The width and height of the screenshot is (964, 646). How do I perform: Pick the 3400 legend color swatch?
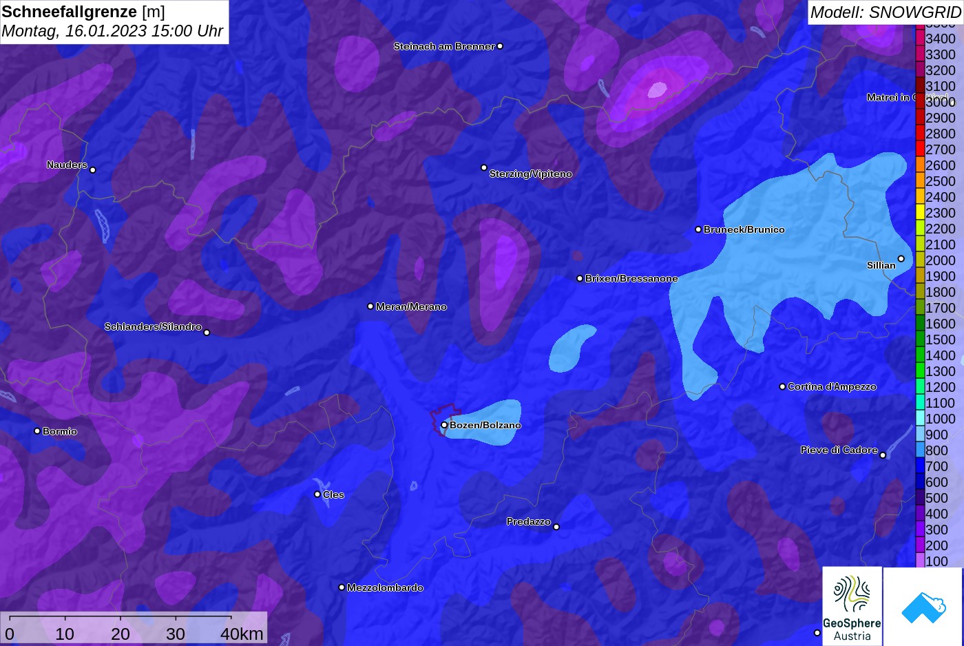pyautogui.click(x=920, y=39)
